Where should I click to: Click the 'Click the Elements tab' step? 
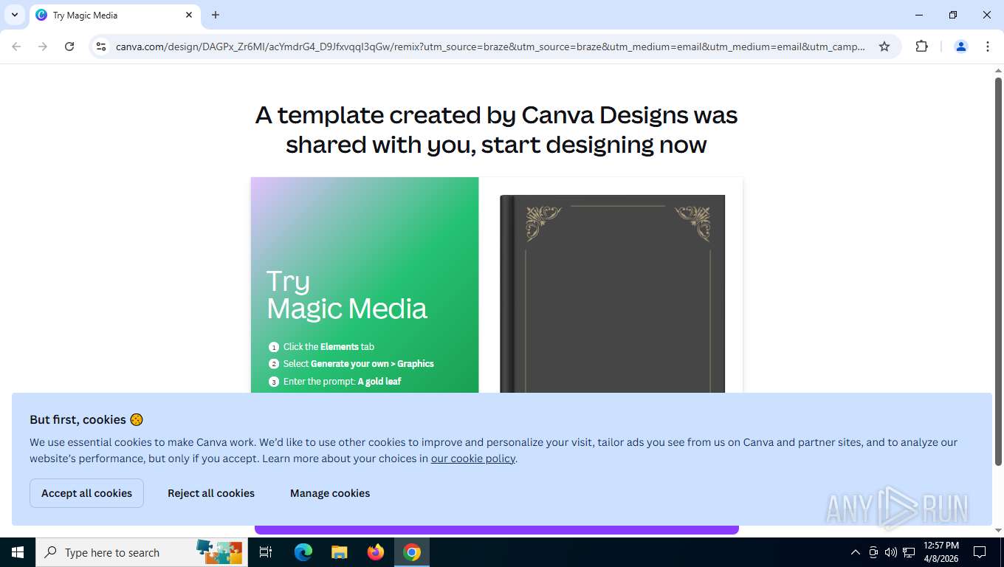[x=329, y=347]
